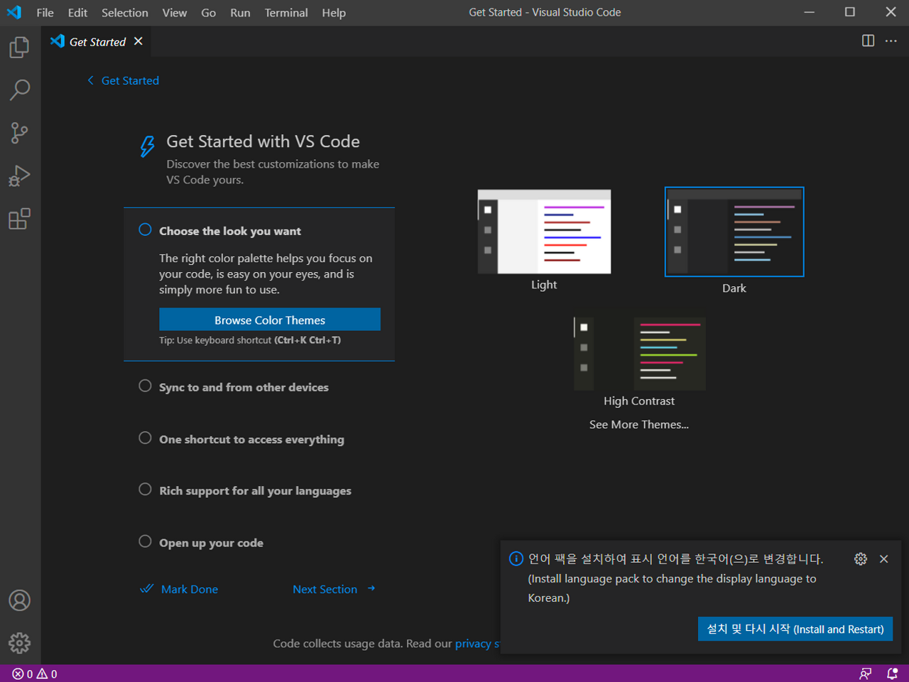Maximize the Visual Studio Code window
The width and height of the screenshot is (909, 682).
click(849, 12)
